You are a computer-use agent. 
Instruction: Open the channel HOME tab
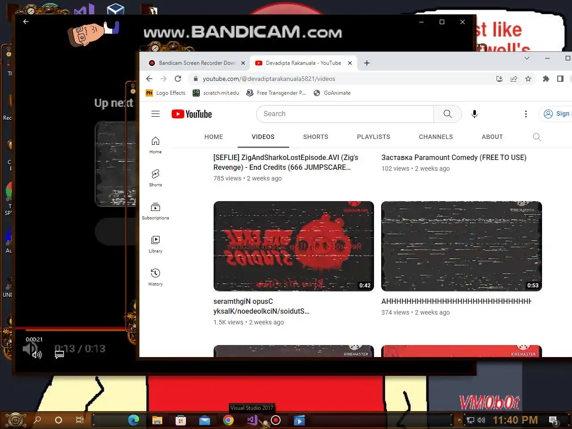[214, 137]
